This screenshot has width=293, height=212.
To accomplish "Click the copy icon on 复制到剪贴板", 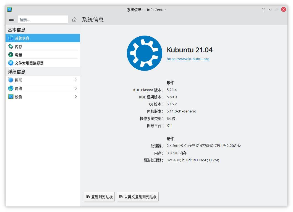I will coord(88,197).
